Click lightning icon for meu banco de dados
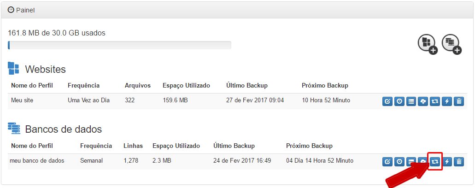475x188 pixels. tap(447, 162)
